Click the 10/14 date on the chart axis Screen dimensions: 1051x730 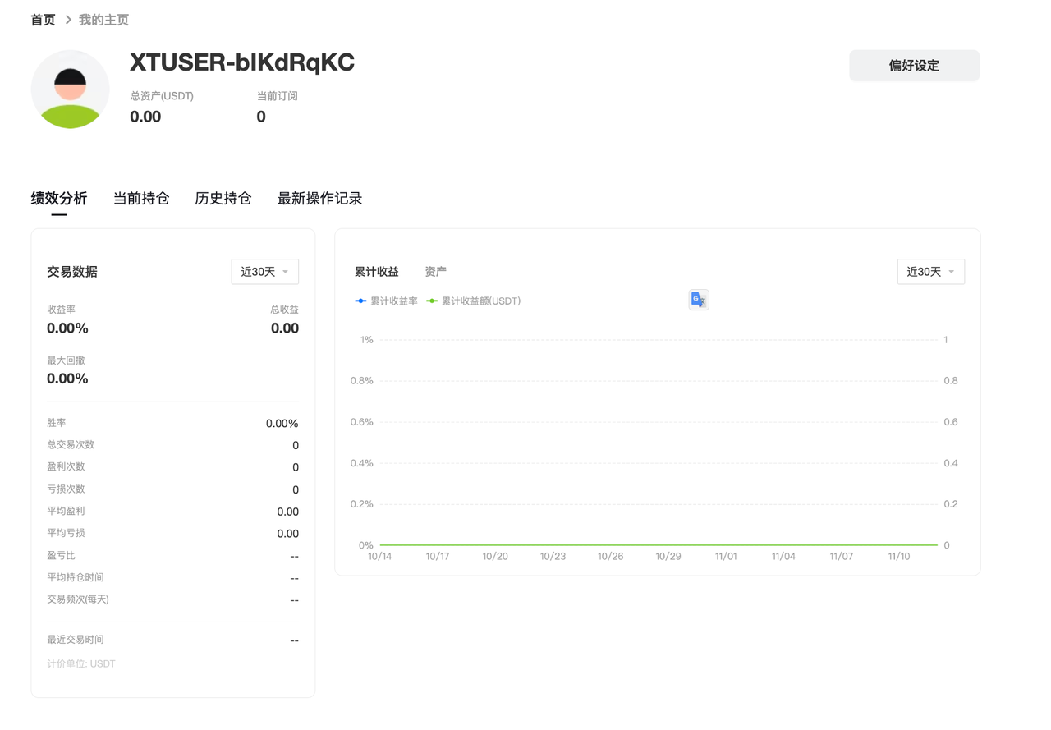pyautogui.click(x=380, y=557)
